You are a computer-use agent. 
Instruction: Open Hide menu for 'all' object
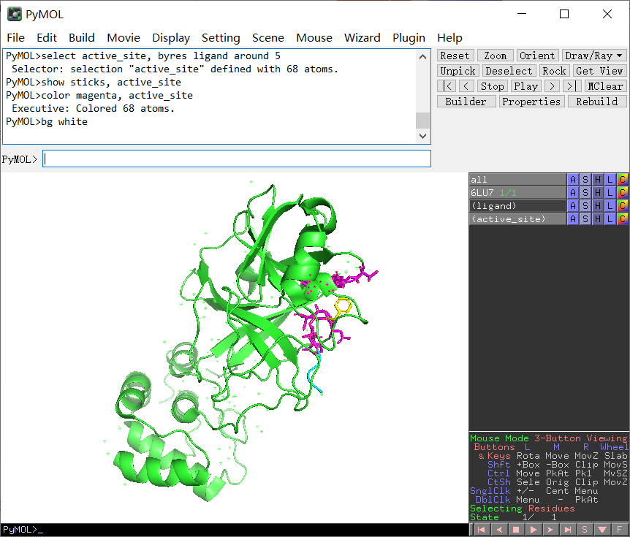pos(598,180)
